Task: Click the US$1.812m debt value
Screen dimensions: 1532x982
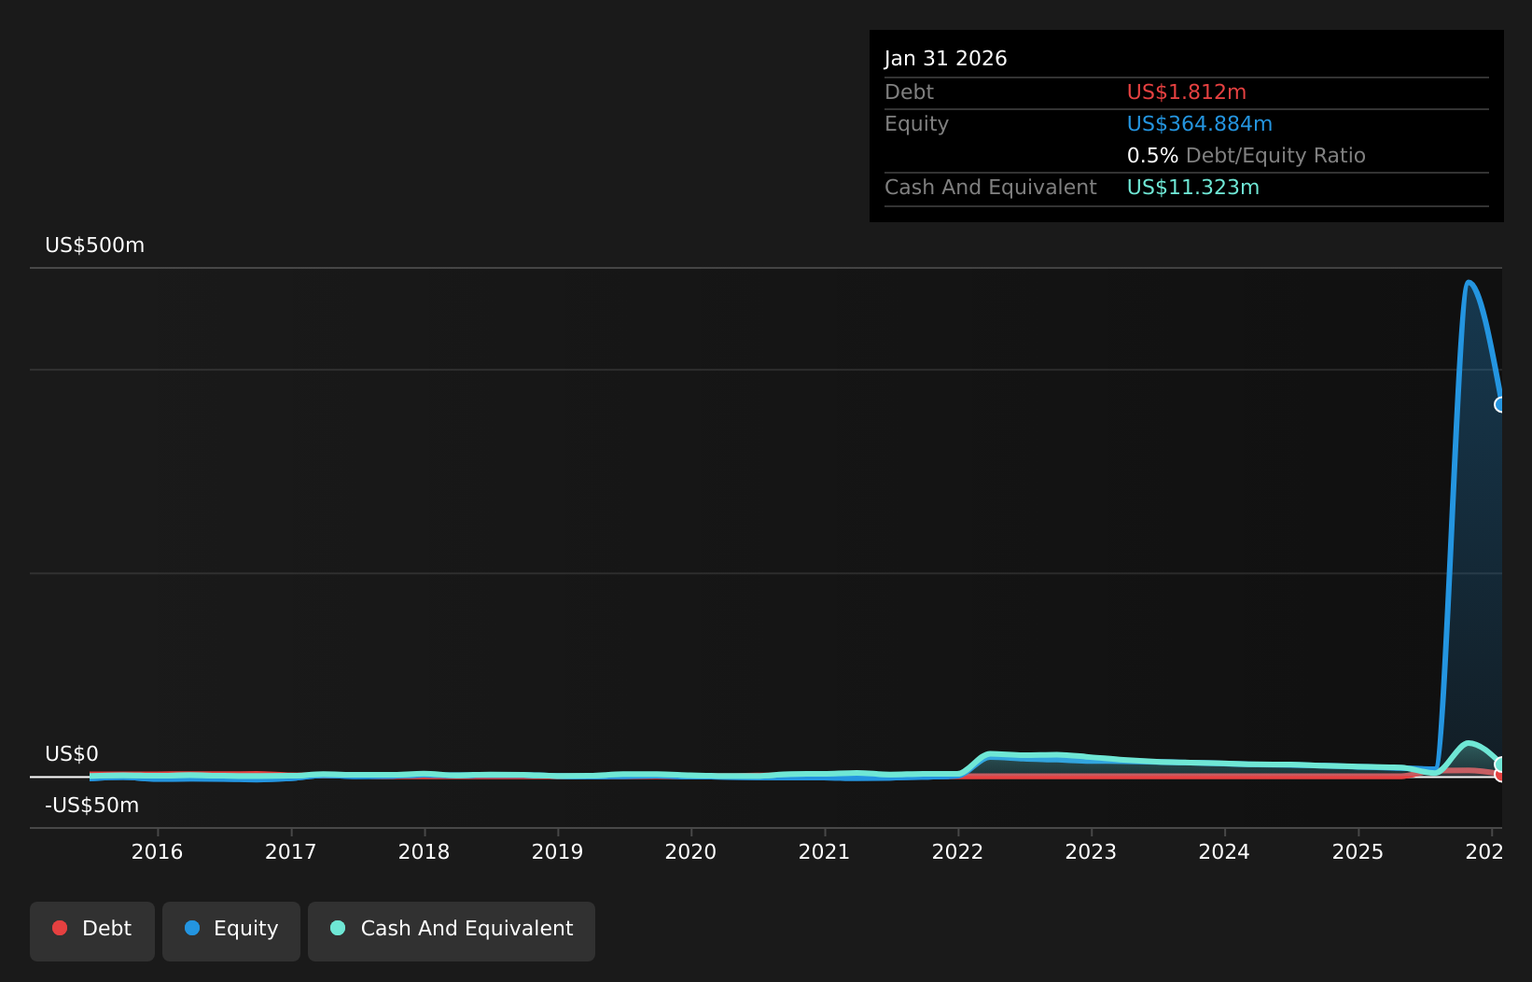Action: click(1187, 92)
